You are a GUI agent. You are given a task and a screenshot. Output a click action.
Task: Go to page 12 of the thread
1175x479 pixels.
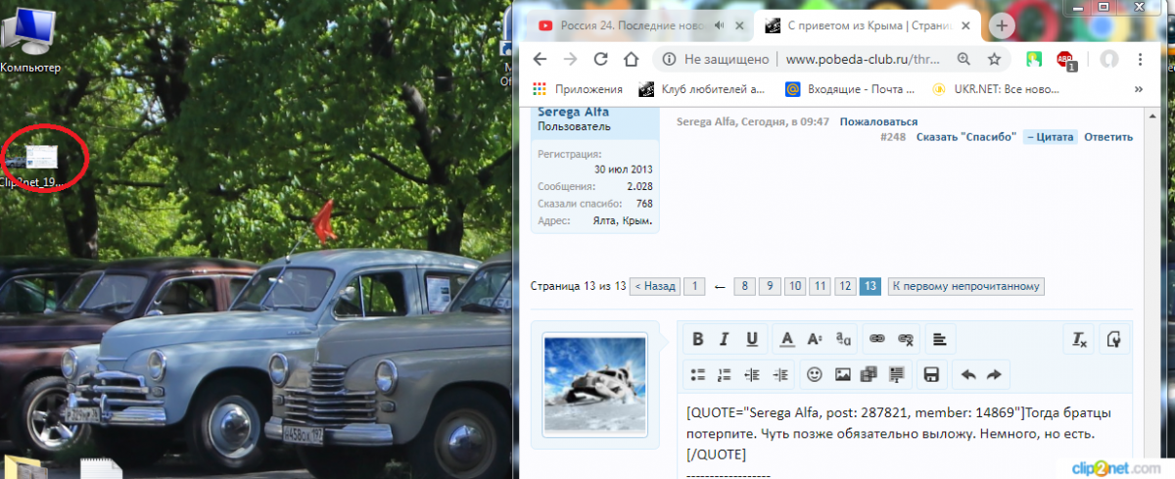tap(845, 286)
